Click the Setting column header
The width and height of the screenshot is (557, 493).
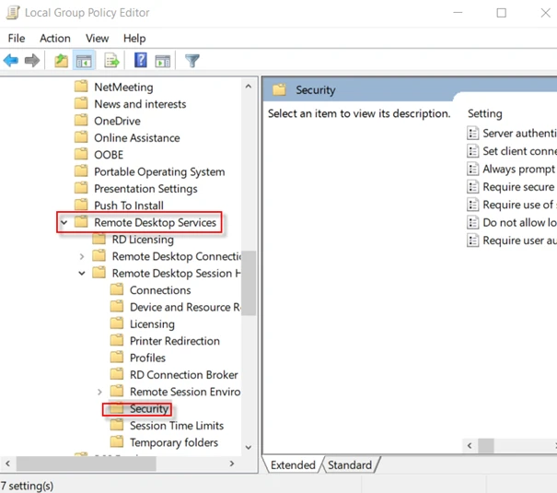(485, 113)
